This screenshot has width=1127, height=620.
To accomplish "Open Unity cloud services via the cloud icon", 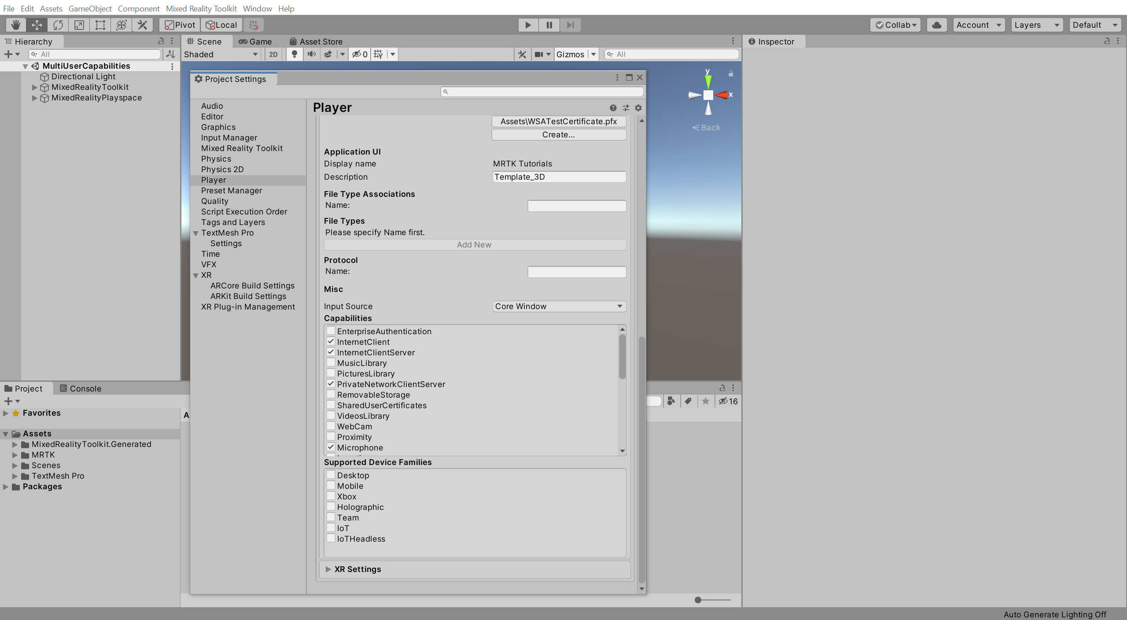I will click(x=936, y=25).
